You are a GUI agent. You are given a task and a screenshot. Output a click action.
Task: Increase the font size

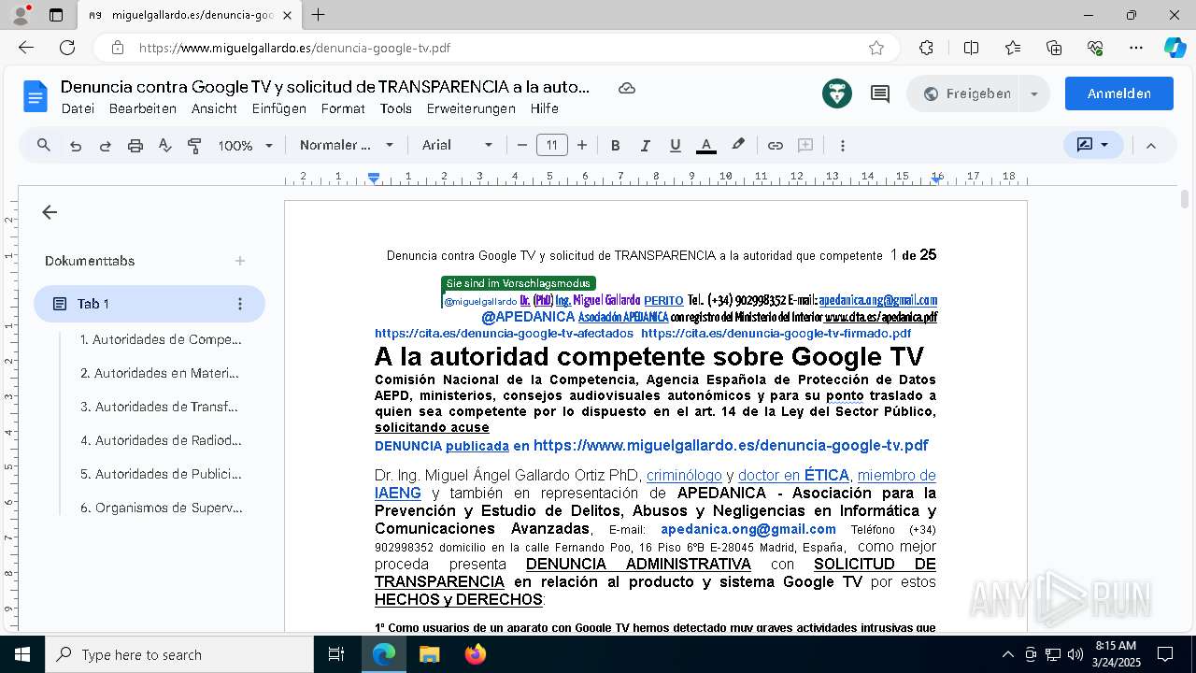582,145
